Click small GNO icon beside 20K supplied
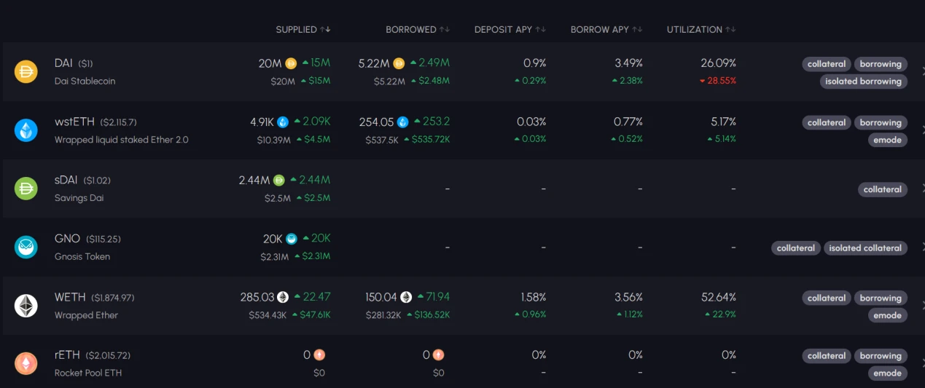 click(x=292, y=239)
